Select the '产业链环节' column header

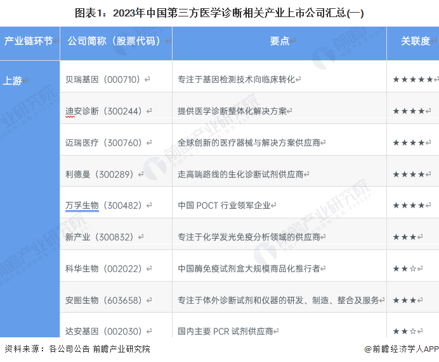(x=29, y=41)
